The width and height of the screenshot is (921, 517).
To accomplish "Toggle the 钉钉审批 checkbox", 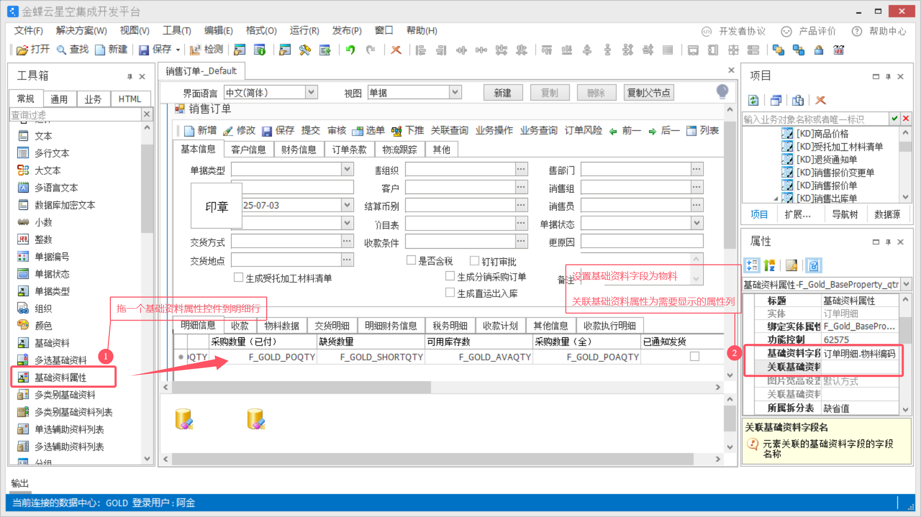I will point(474,260).
